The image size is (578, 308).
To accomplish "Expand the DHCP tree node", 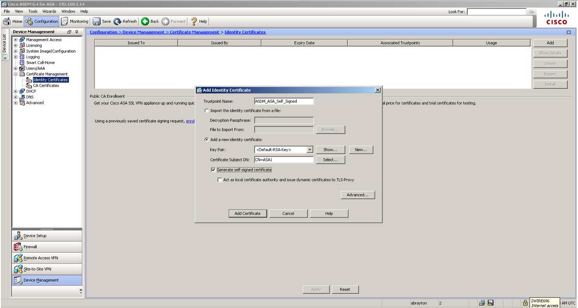I will 15,91.
